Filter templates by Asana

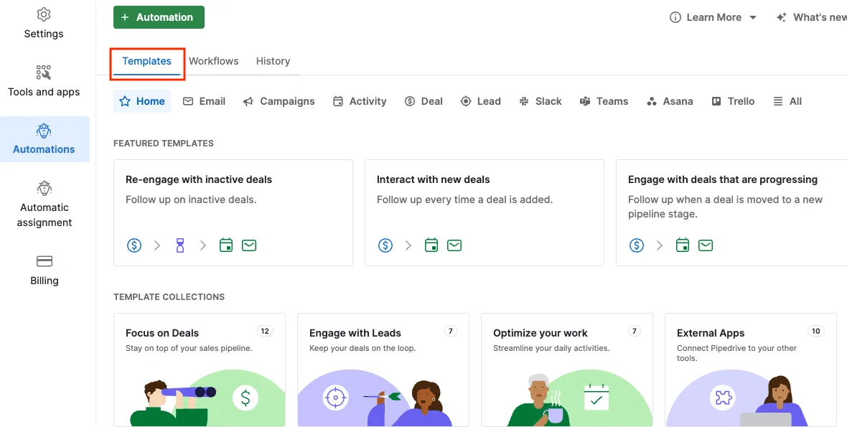pos(669,101)
